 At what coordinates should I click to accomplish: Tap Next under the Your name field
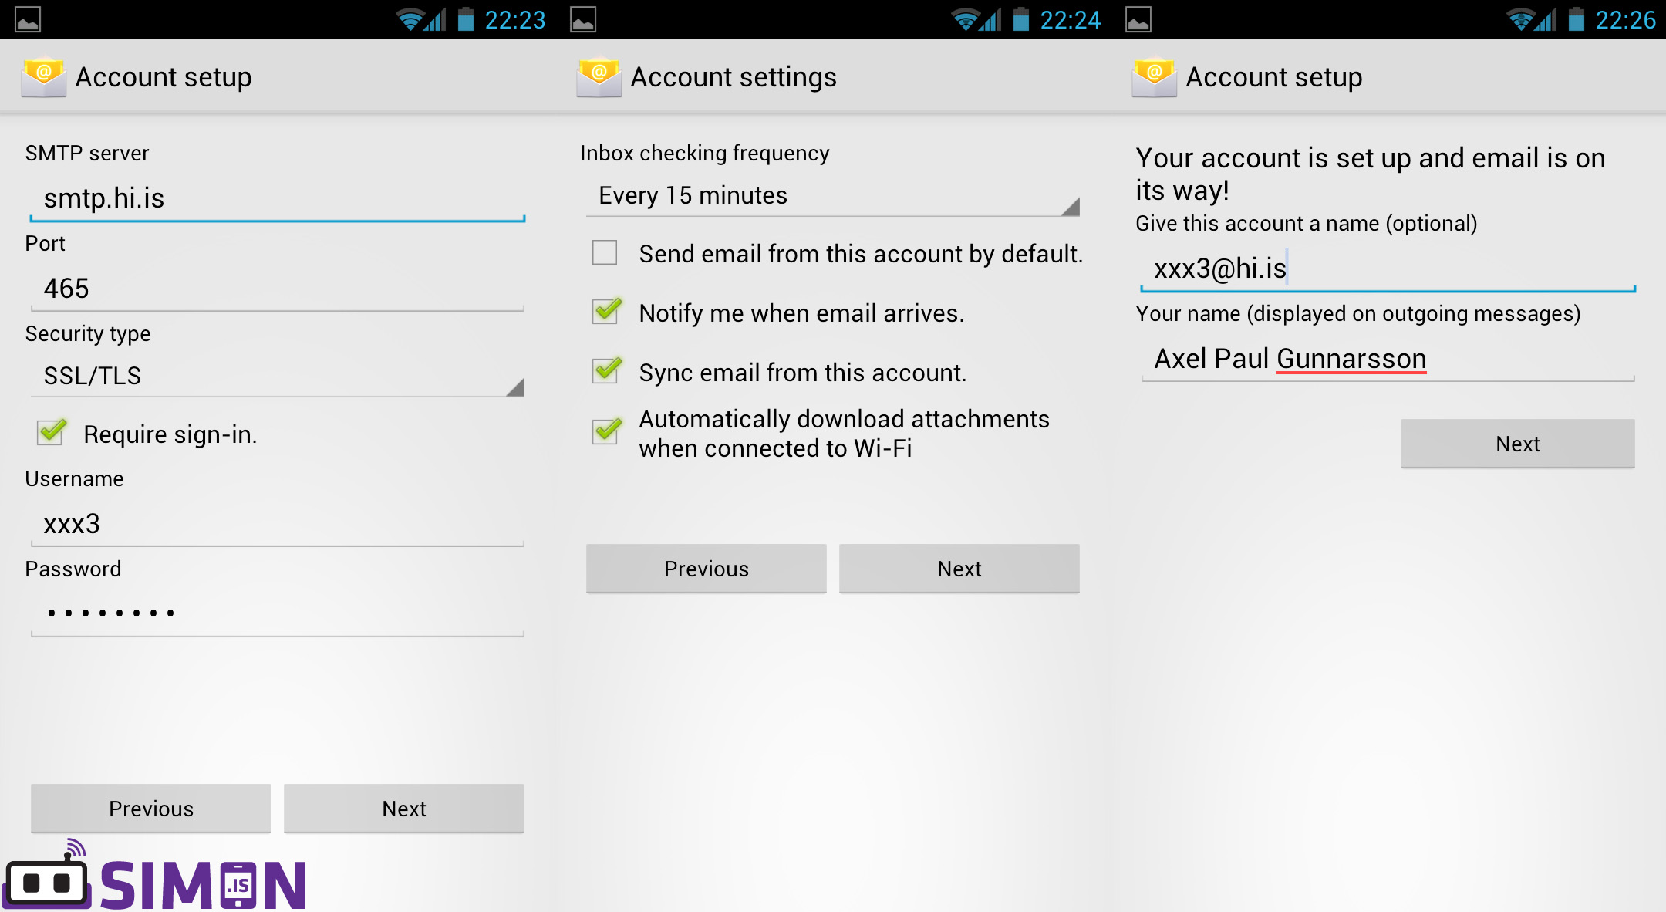(1517, 444)
